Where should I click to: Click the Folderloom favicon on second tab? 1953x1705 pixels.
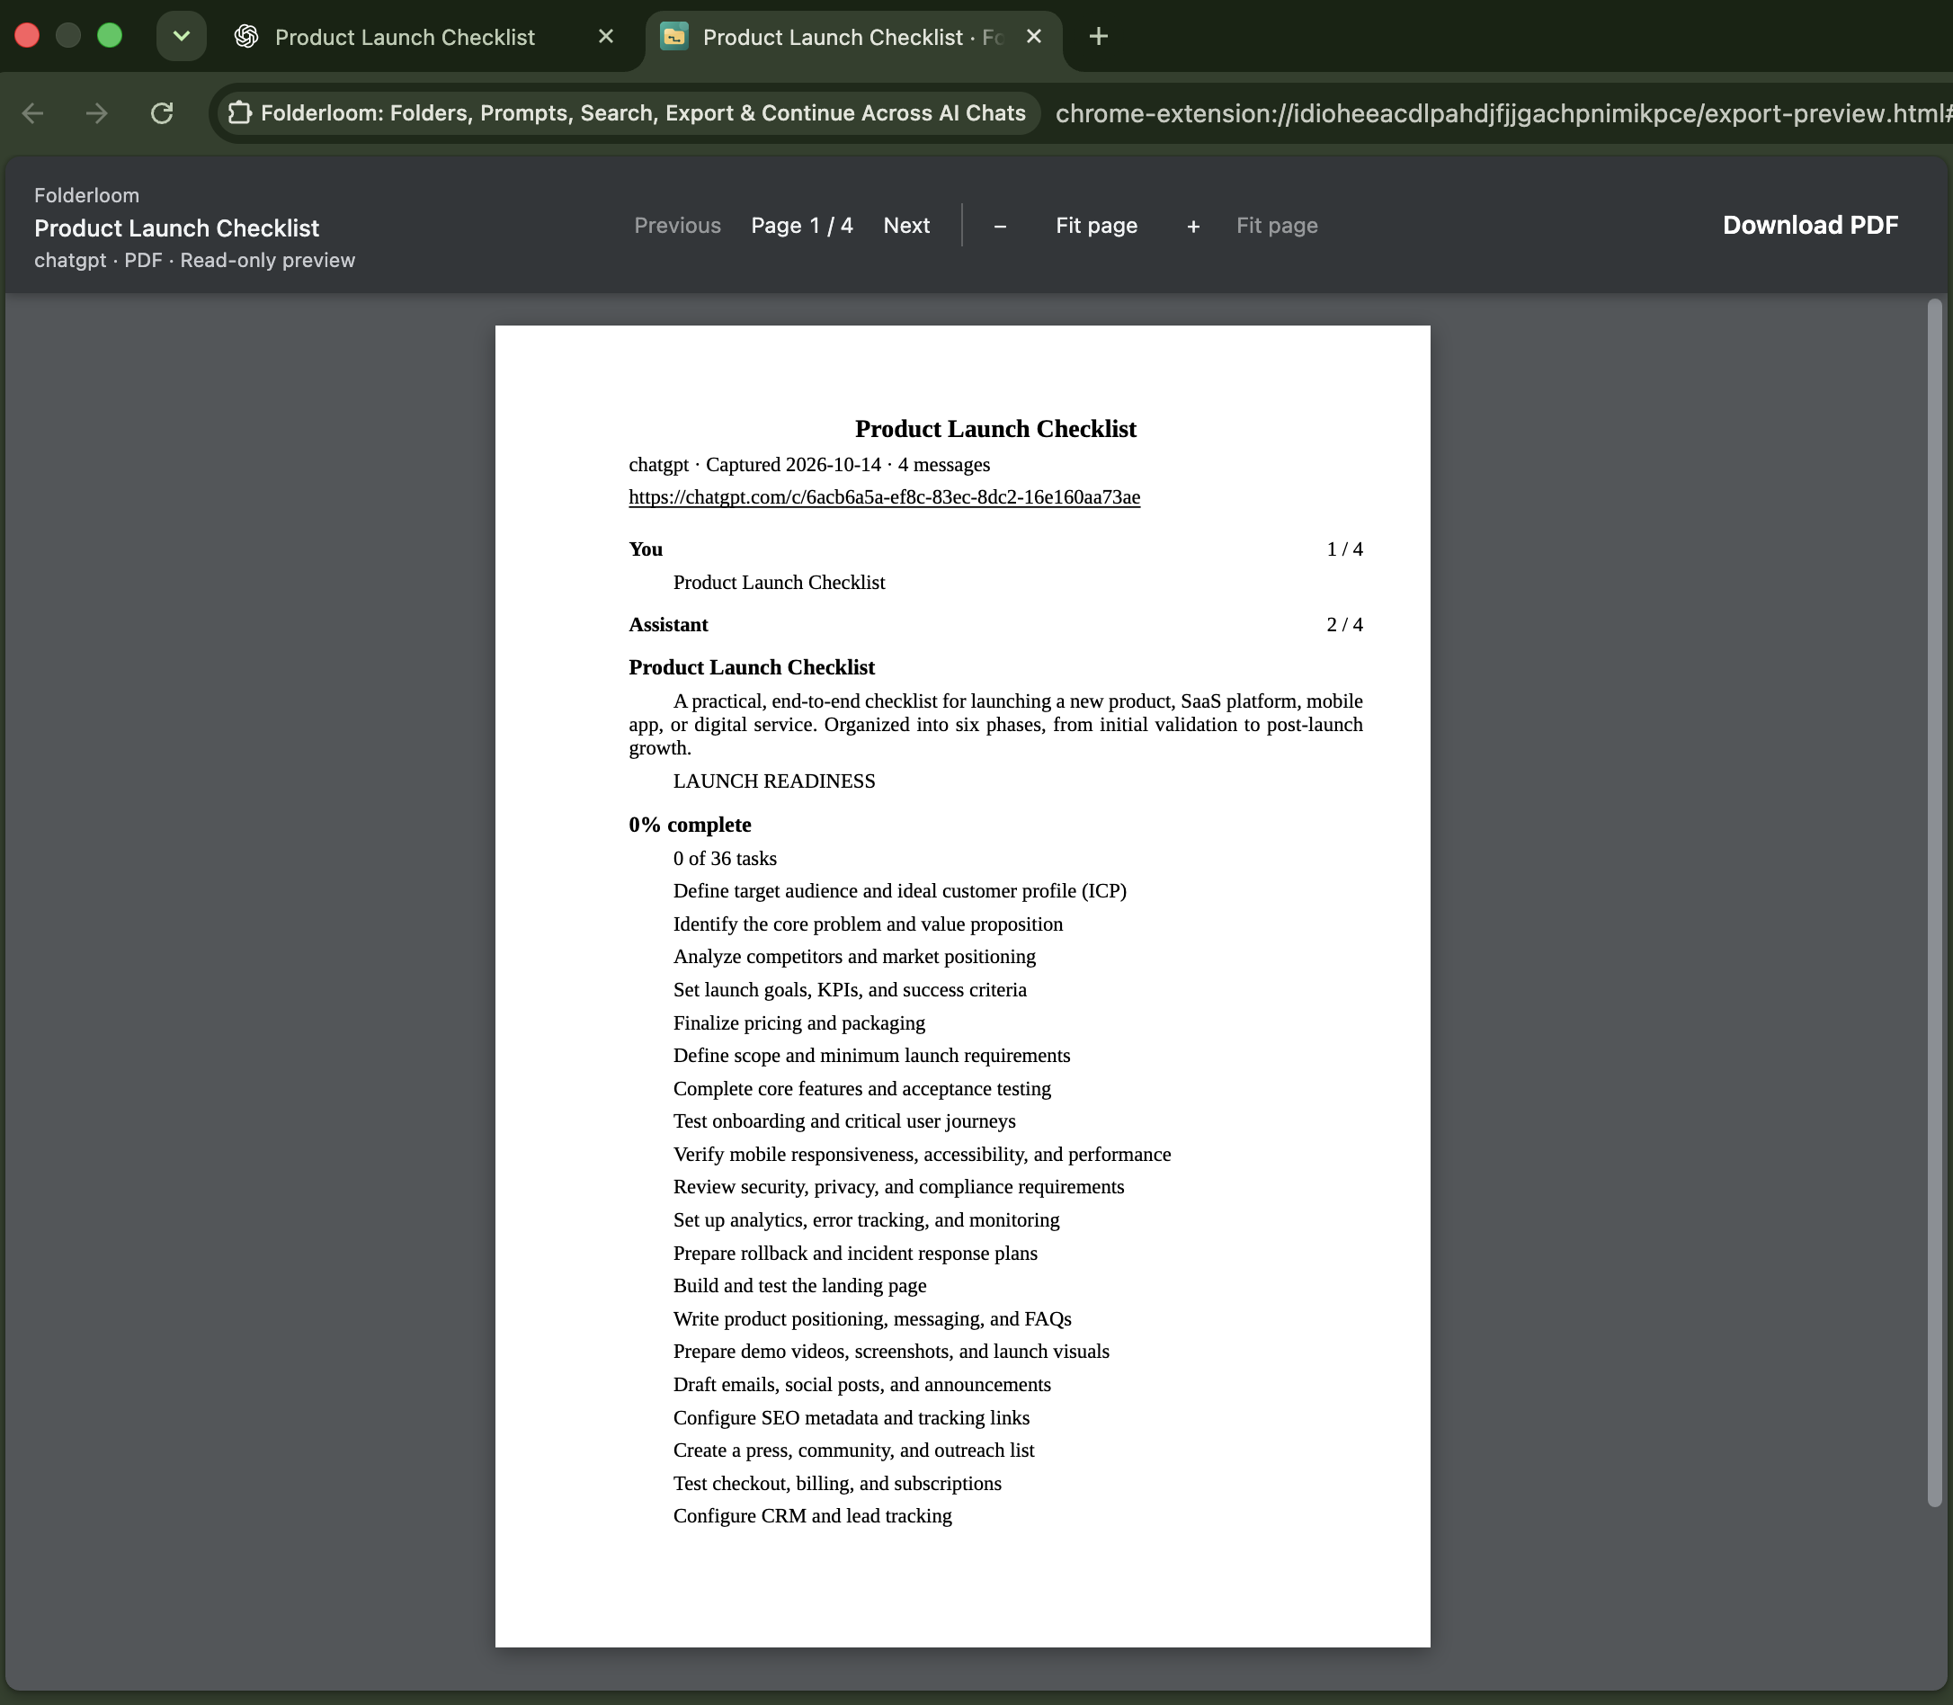click(x=674, y=36)
